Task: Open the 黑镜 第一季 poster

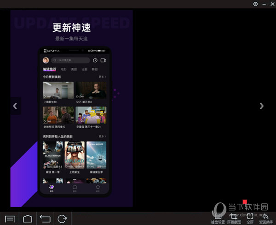Action: coord(52,155)
